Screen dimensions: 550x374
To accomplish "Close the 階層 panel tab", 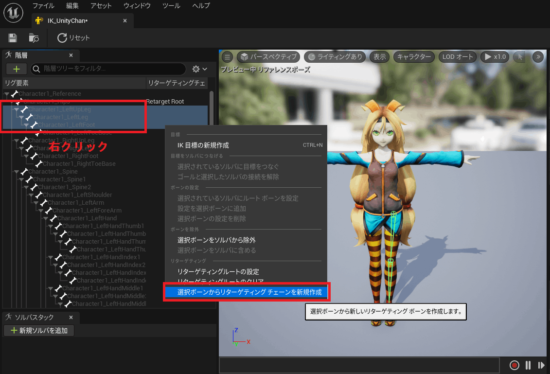I will point(71,55).
